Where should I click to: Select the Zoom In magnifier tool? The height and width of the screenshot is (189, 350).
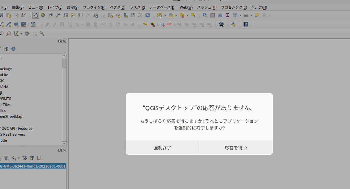tap(51, 15)
